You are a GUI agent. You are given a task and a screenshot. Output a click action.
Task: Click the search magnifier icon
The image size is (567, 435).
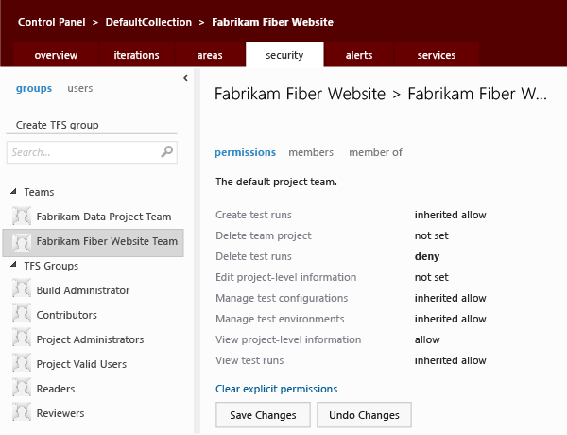click(x=166, y=151)
